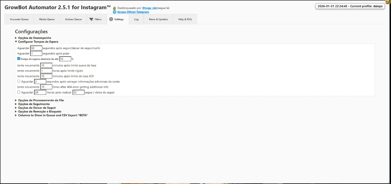The image size is (391, 184).
Task: Switch to the Log tab
Action: coord(136,19)
